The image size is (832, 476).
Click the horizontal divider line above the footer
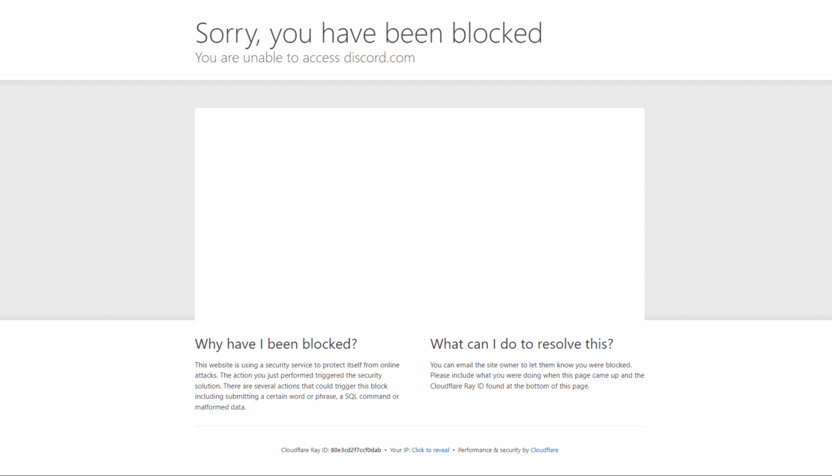tap(419, 426)
